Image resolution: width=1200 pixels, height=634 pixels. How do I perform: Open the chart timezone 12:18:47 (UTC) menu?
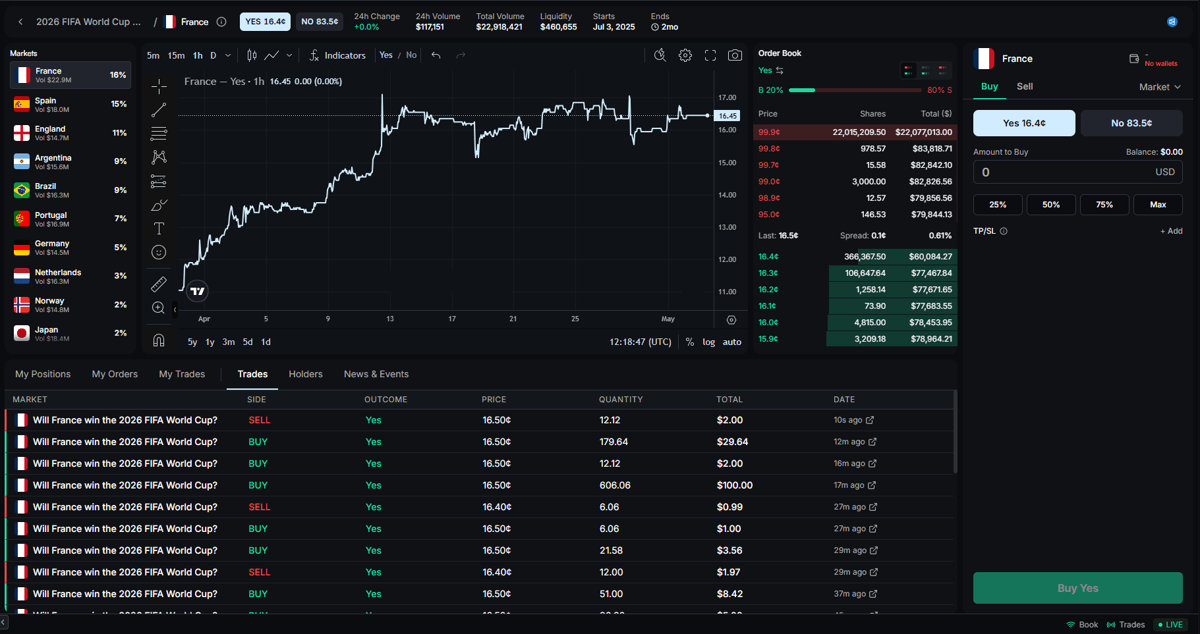[641, 342]
